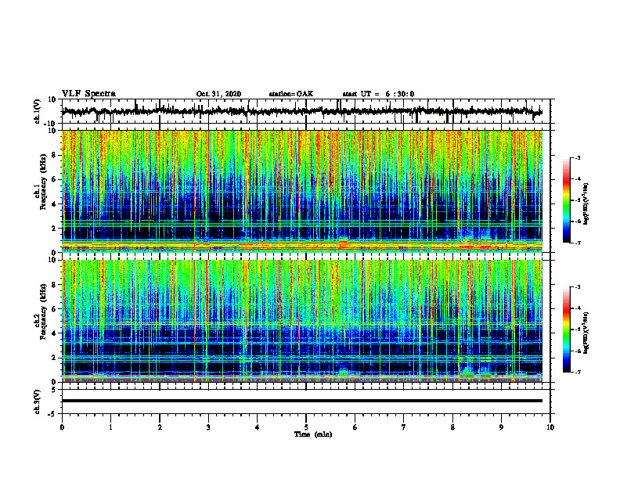620x479 pixels.
Task: Click the "8" kHz tick of ch.2 spectrogram
Action: tap(54, 285)
